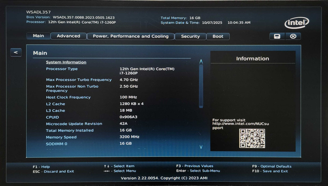Image resolution: width=328 pixels, height=186 pixels.
Task: Click the QR code for support
Action: coord(252,138)
